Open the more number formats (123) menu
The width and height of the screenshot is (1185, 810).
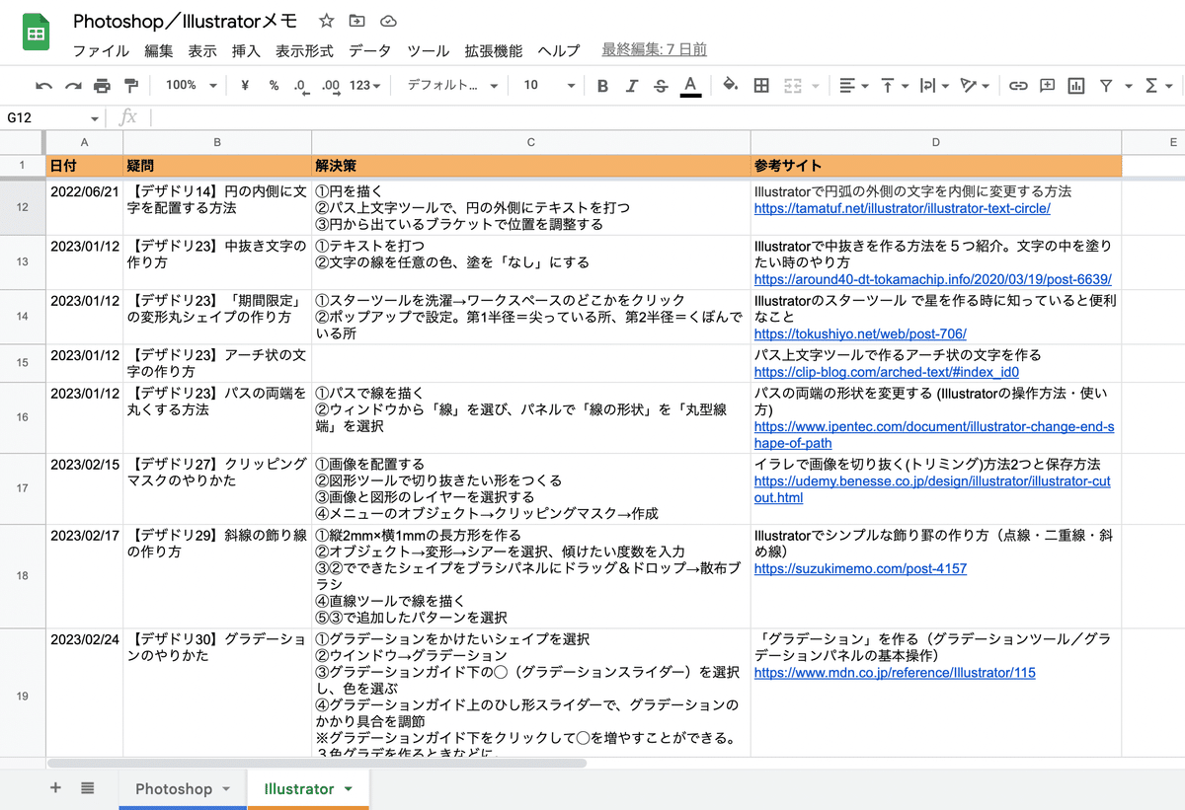click(364, 86)
